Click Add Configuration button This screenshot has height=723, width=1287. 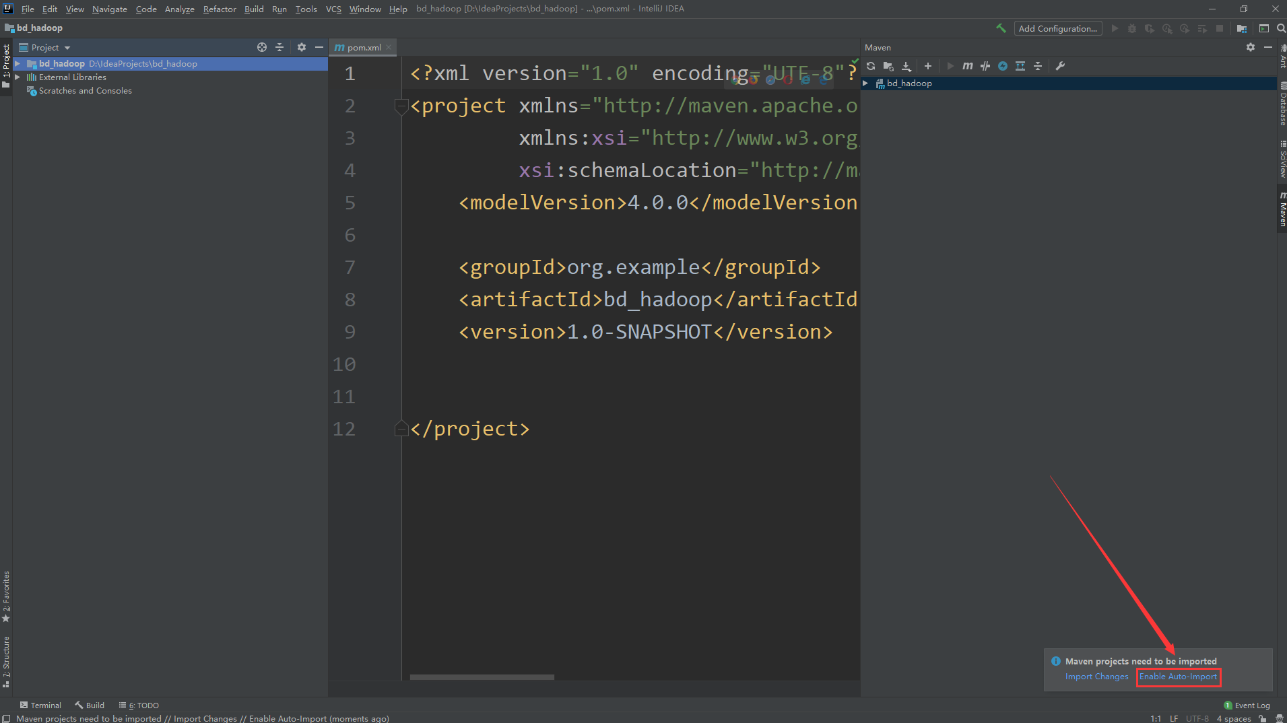(x=1058, y=28)
